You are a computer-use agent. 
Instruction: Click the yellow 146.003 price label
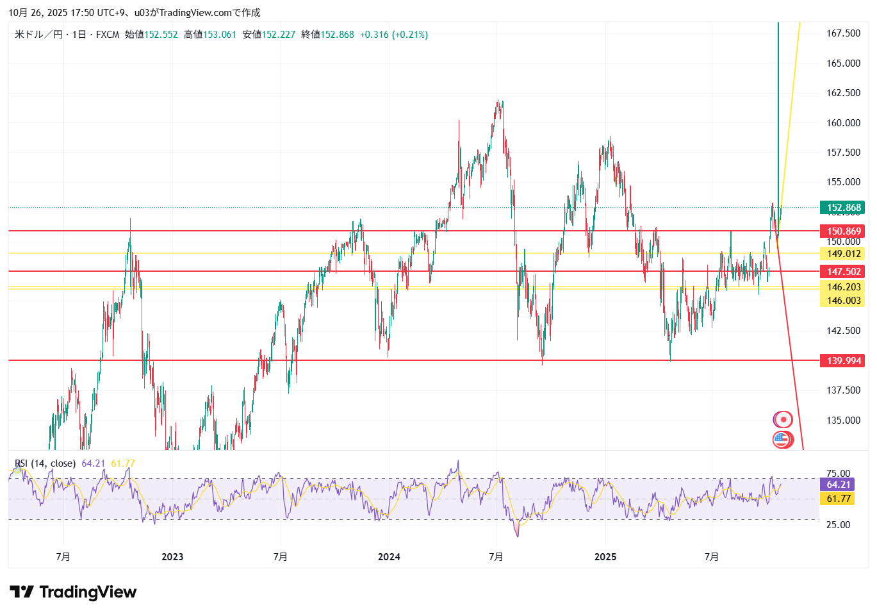(x=842, y=301)
